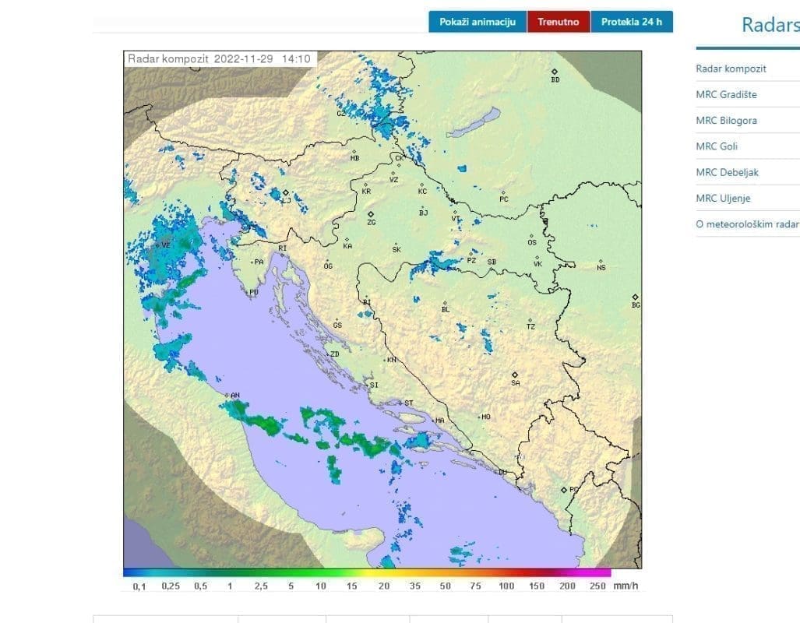Click the PG marker on the map

tap(564, 489)
